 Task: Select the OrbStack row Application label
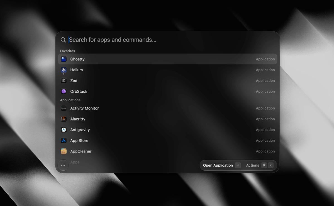[x=265, y=91]
